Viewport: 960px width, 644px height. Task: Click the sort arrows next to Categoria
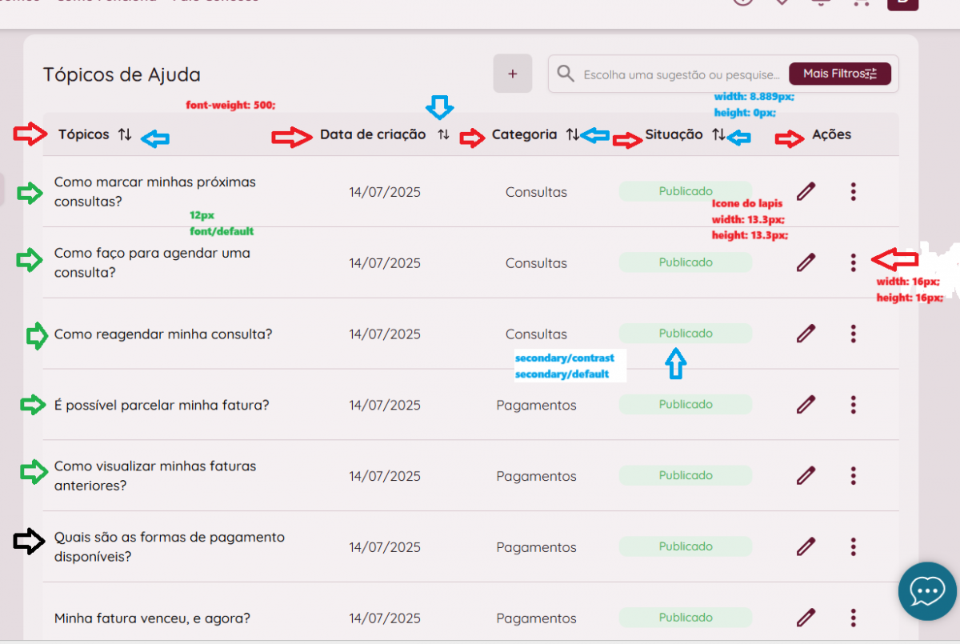(572, 134)
